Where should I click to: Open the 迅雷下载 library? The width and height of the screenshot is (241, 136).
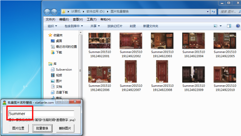click(x=59, y=92)
